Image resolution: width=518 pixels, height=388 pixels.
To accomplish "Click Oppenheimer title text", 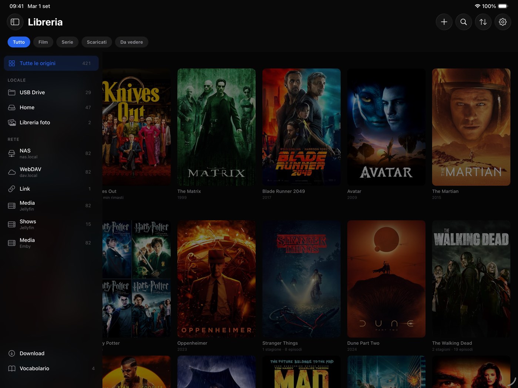I will coord(192,343).
